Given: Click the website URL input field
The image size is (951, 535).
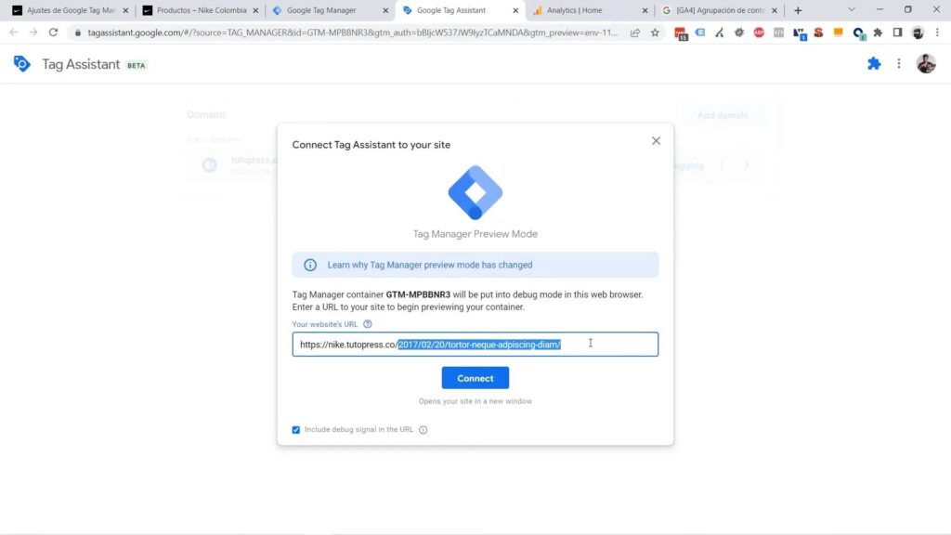Looking at the screenshot, I should coord(475,344).
